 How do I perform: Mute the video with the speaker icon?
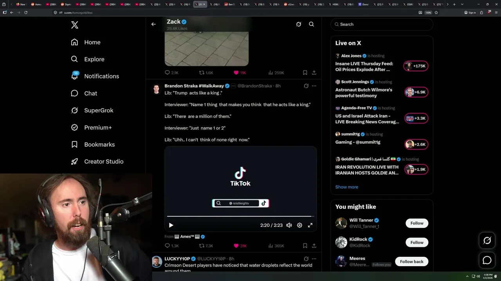pyautogui.click(x=289, y=225)
